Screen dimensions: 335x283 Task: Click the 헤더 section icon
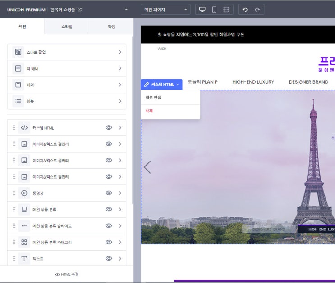(x=18, y=85)
